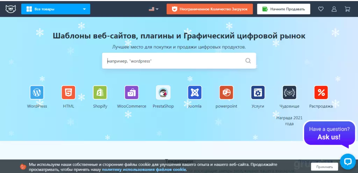Click the Распродажа text label
Screen dimensions: 358x173
[321, 106]
